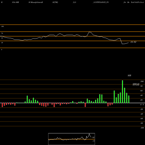Click the '70' RSI axis label
This screenshot has height=145, width=145.
coord(2,33)
